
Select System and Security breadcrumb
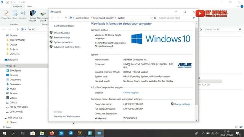coord(103,18)
